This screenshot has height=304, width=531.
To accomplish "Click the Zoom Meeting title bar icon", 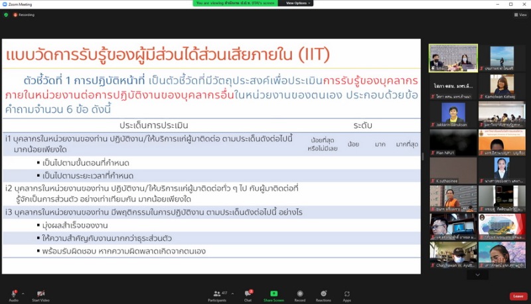I will (4, 3).
